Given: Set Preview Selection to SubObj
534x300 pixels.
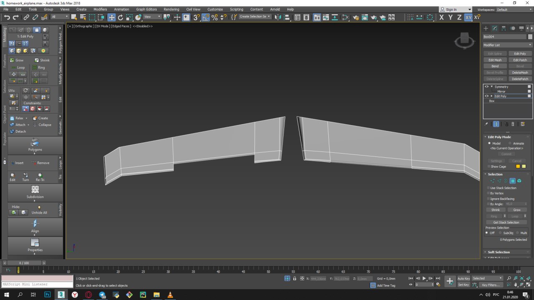Looking at the screenshot, I should (x=501, y=233).
